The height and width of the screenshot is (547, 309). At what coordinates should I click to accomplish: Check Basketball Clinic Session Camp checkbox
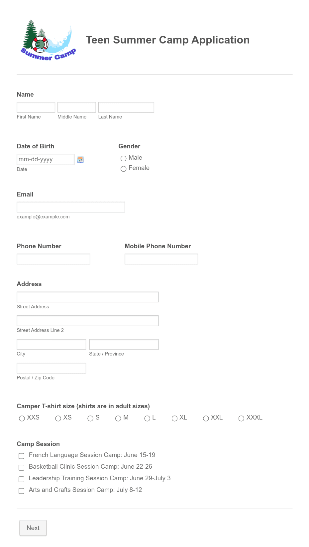22,467
